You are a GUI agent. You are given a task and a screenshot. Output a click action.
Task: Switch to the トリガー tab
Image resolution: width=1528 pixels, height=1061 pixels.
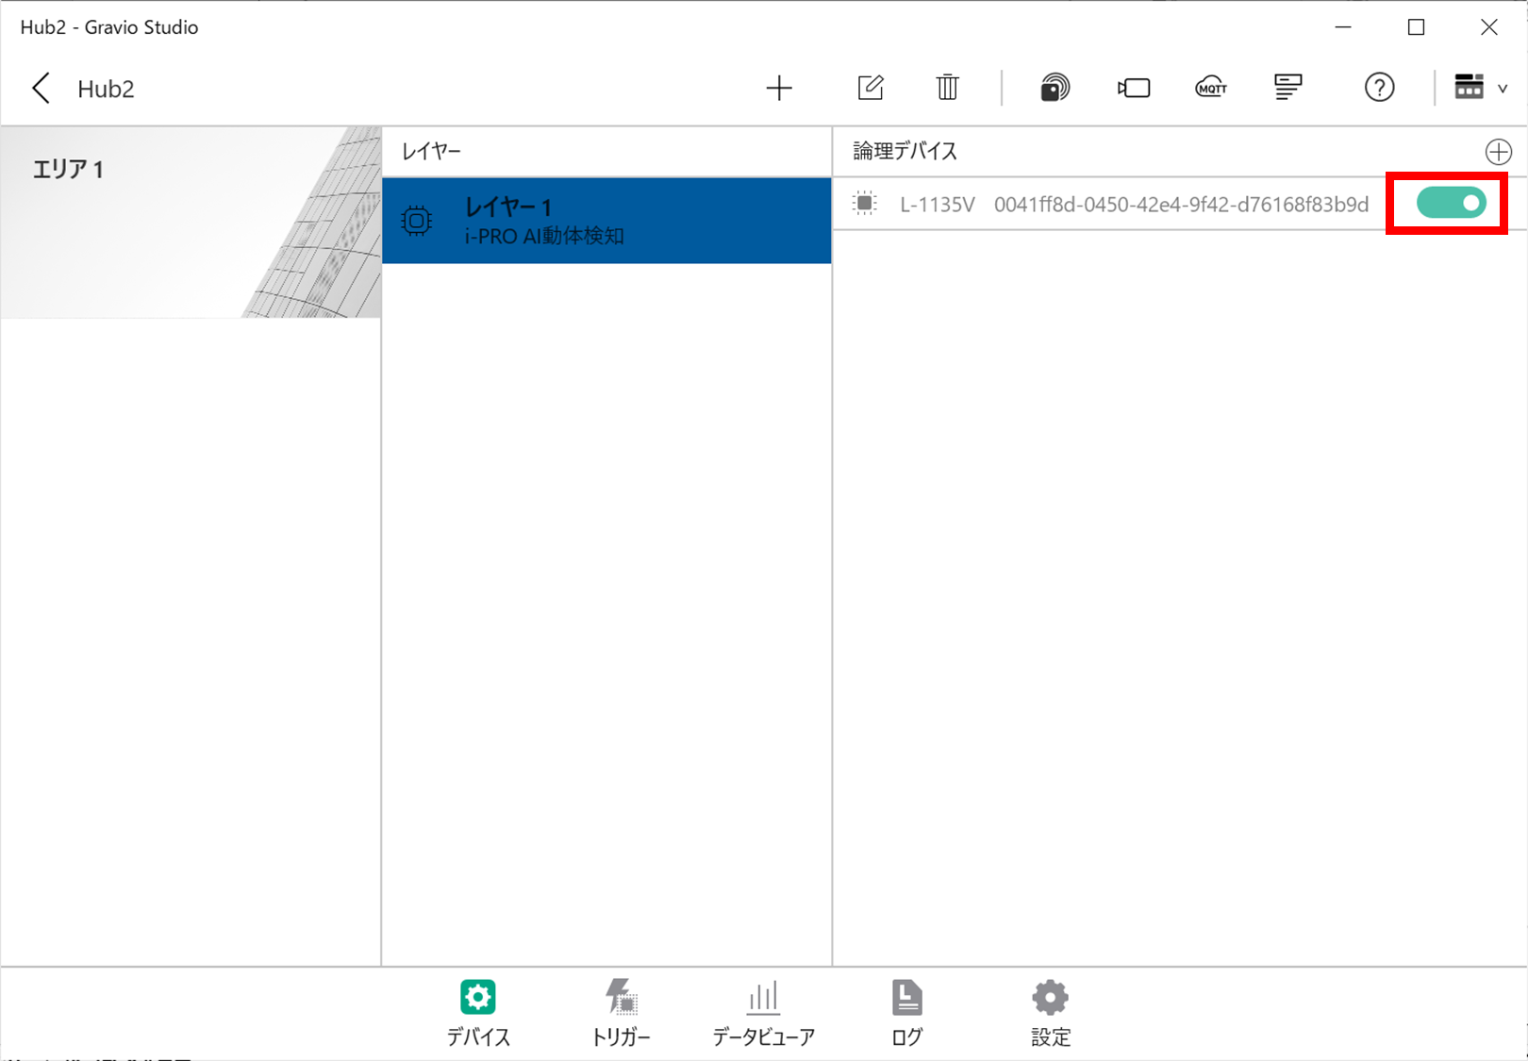click(x=621, y=1013)
